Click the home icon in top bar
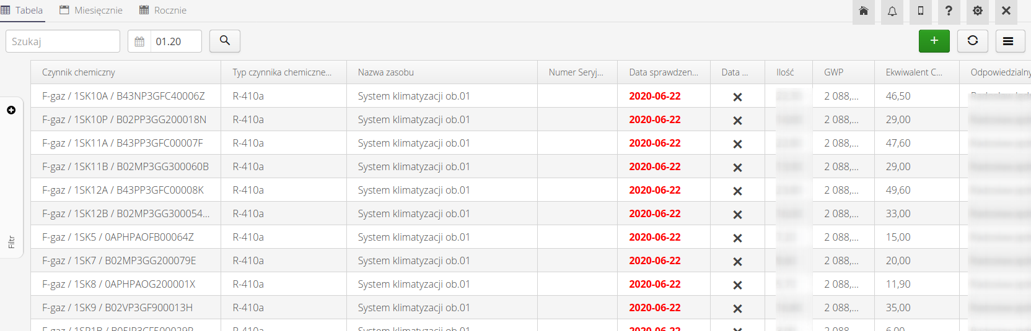 (863, 11)
